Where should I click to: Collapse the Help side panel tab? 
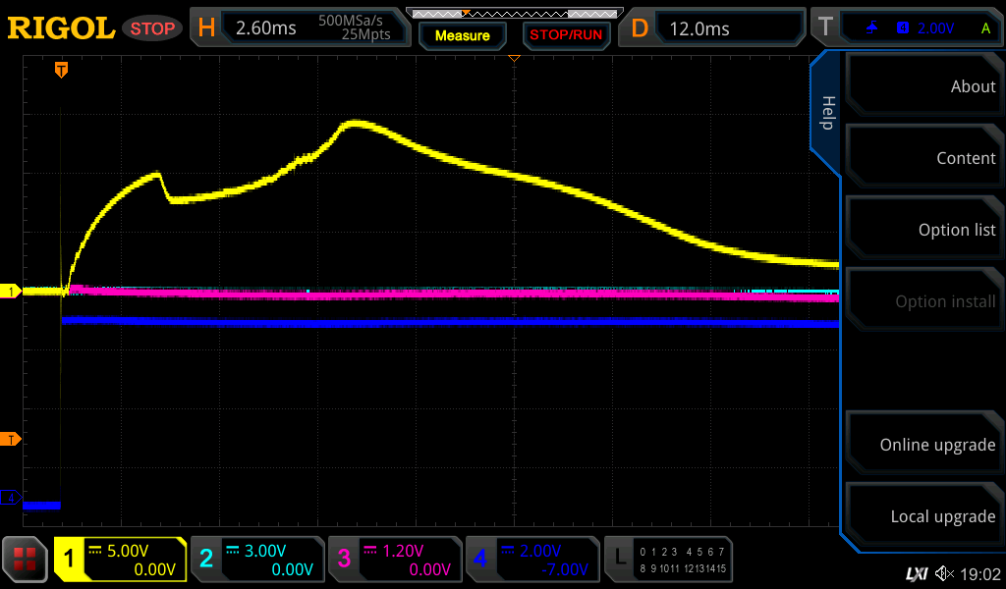coord(826,113)
